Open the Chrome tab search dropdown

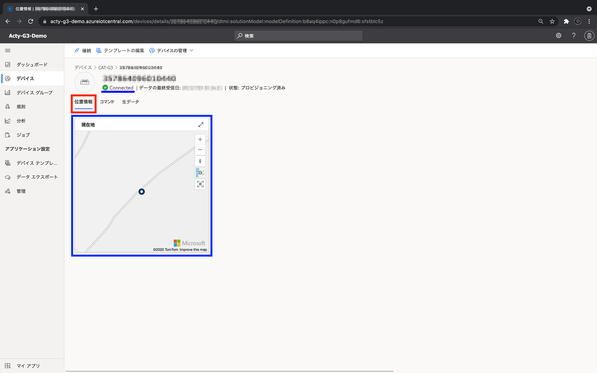click(x=589, y=8)
